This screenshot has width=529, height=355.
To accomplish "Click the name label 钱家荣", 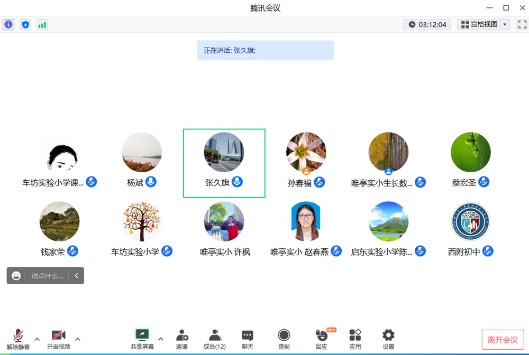I will pyautogui.click(x=52, y=252).
